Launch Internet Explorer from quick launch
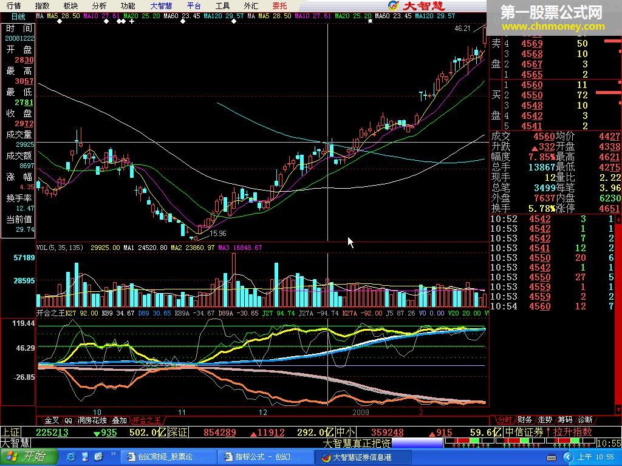The image size is (622, 466). point(72,458)
